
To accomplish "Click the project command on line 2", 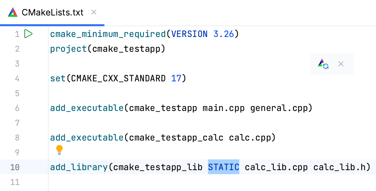I will [x=69, y=49].
